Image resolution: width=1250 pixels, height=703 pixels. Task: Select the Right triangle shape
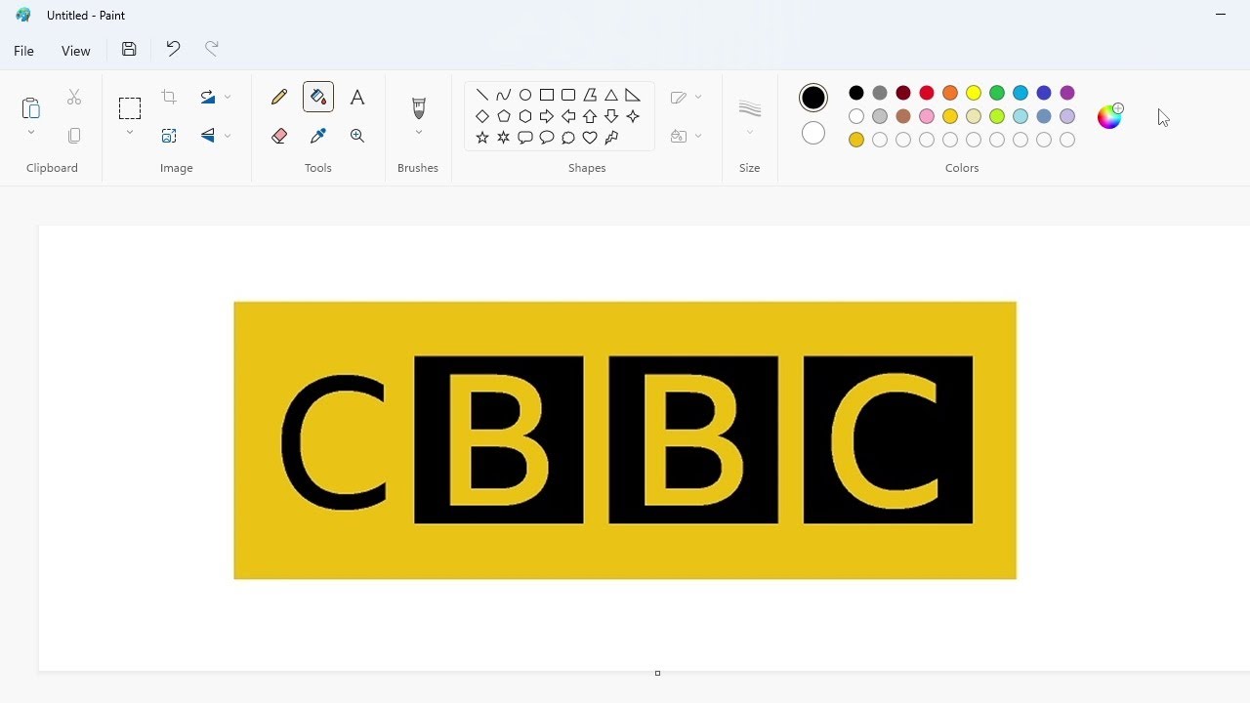(x=633, y=95)
